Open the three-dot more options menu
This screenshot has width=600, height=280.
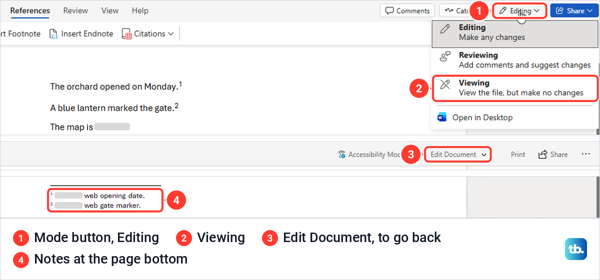pyautogui.click(x=586, y=155)
